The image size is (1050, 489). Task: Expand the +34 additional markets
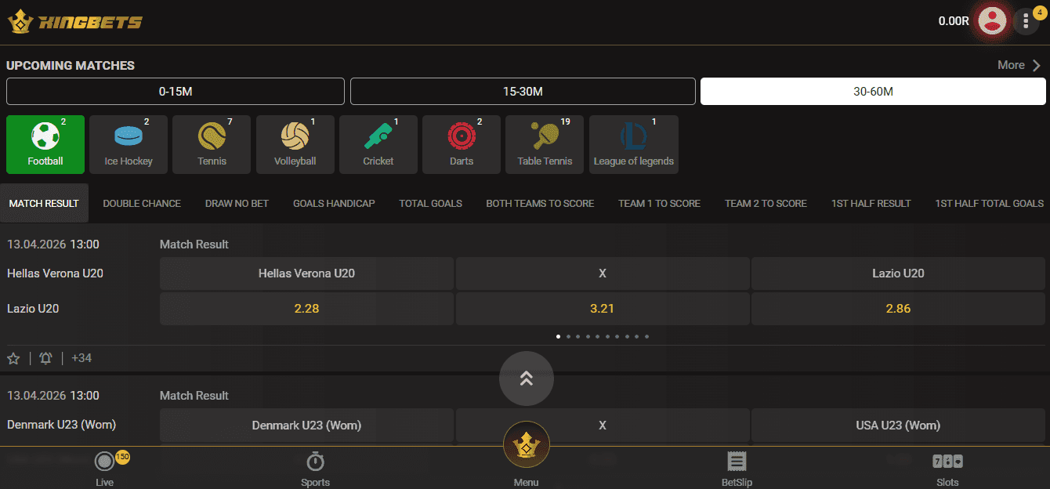[81, 358]
